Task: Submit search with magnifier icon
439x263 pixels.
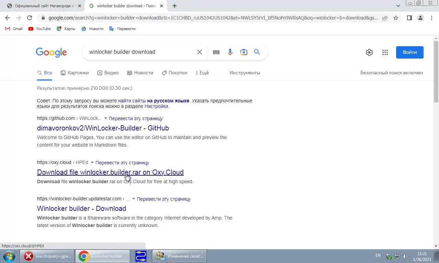Action: (257, 52)
